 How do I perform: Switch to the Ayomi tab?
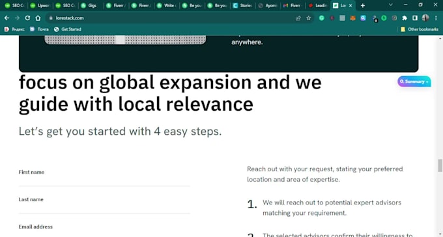pos(268,5)
